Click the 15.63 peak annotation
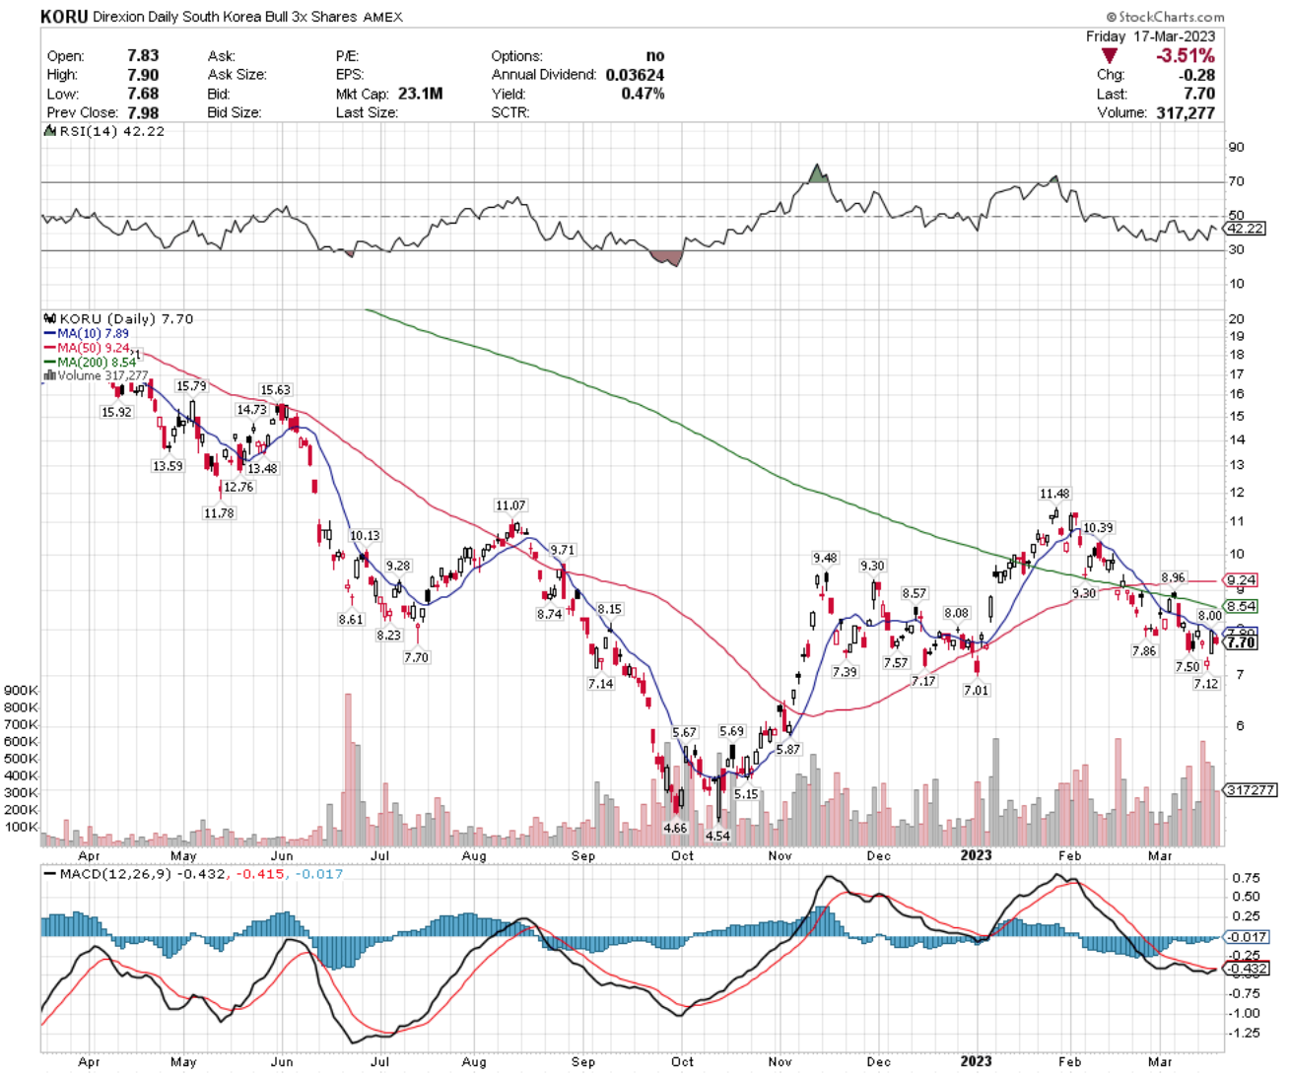1289x1076 pixels. (275, 390)
